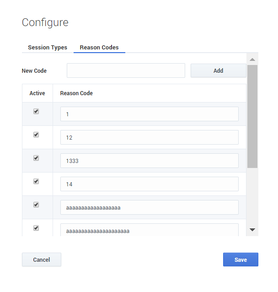Edit the reason code field containing 1
The image size is (278, 292).
click(149, 114)
